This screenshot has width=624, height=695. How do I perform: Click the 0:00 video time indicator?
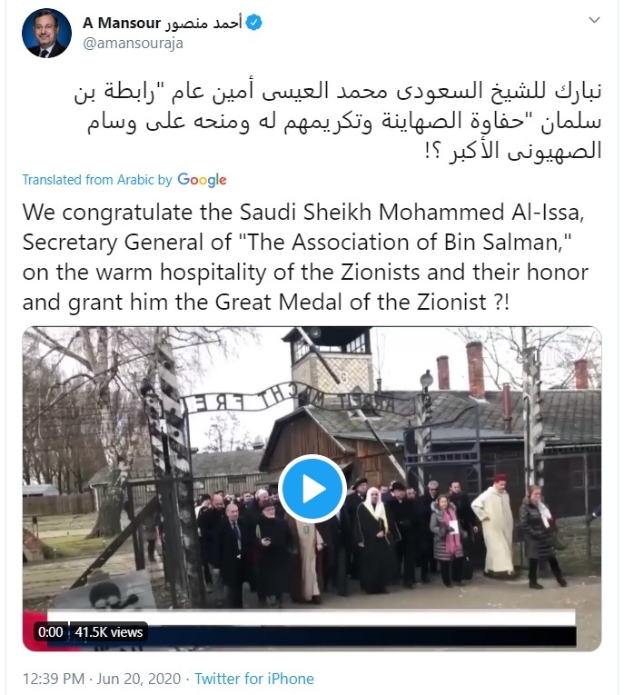coord(51,632)
